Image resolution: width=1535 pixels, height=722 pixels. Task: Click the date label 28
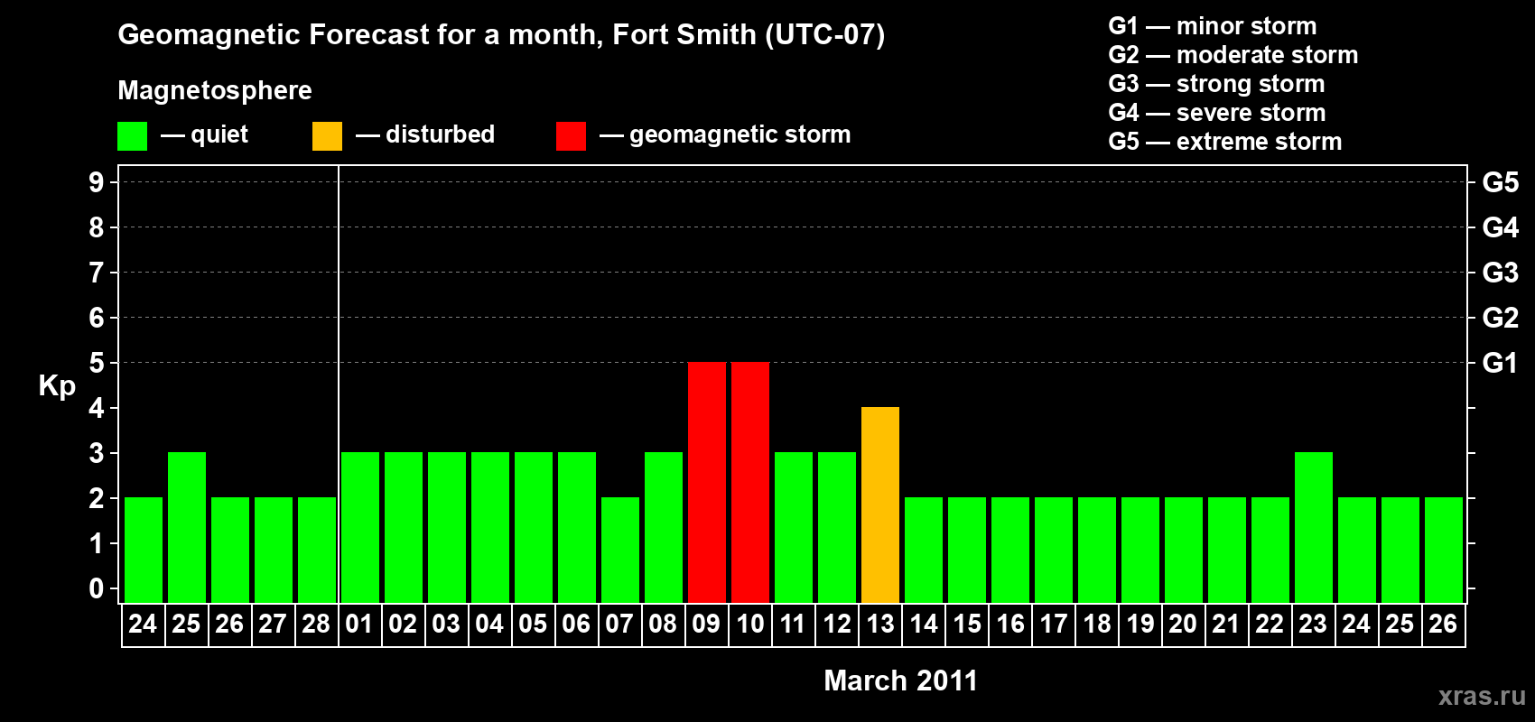316,624
